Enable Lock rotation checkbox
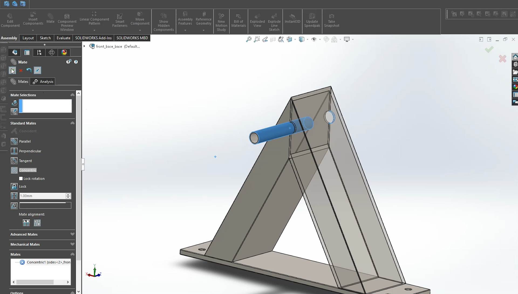This screenshot has height=294, width=518. tap(21, 179)
